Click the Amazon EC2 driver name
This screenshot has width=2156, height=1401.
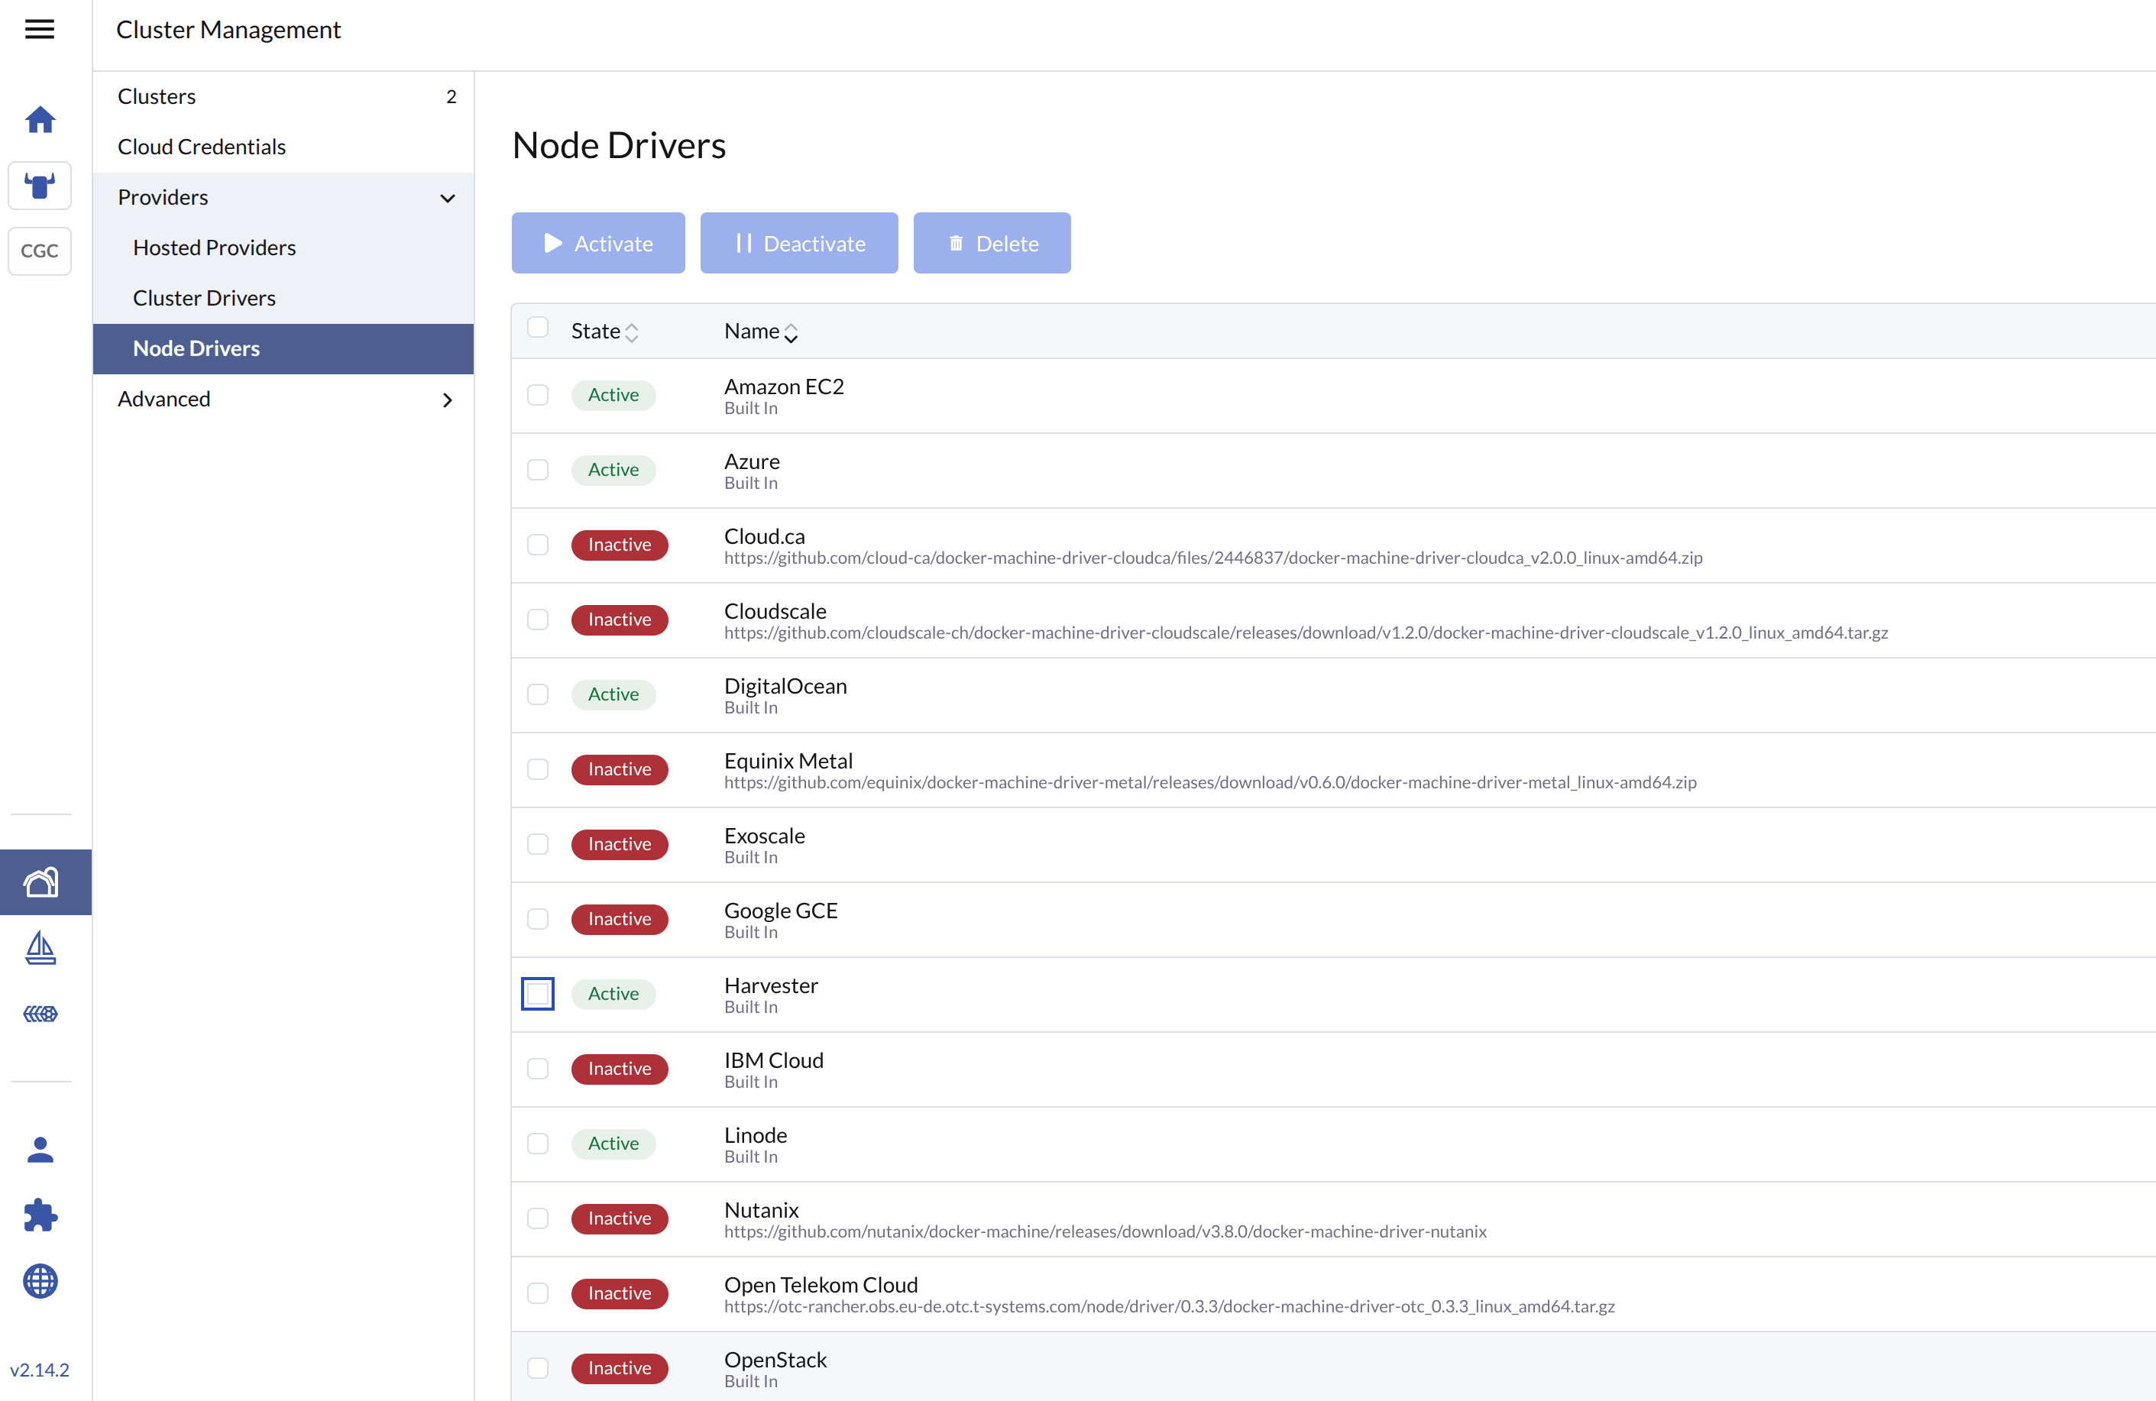click(x=784, y=387)
